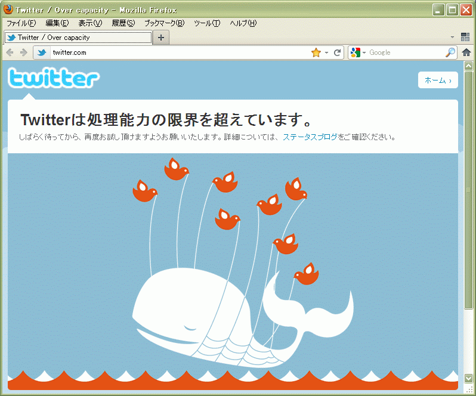
Task: Minimize the Firefox window
Action: pos(438,10)
